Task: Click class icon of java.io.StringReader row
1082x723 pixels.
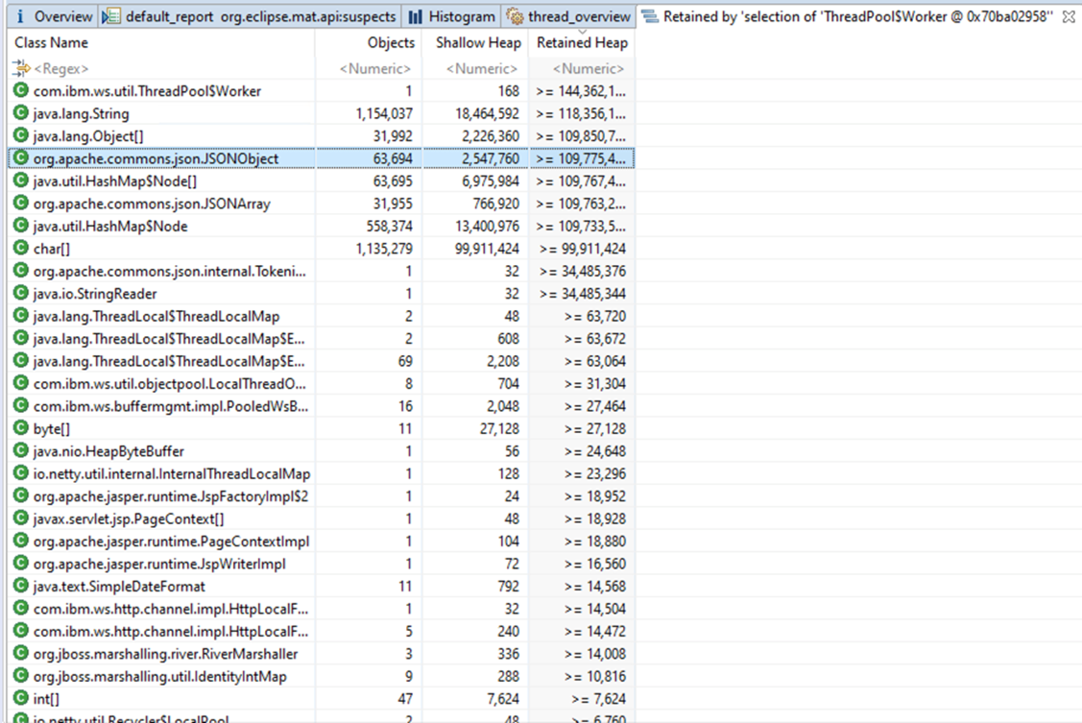Action: tap(21, 293)
